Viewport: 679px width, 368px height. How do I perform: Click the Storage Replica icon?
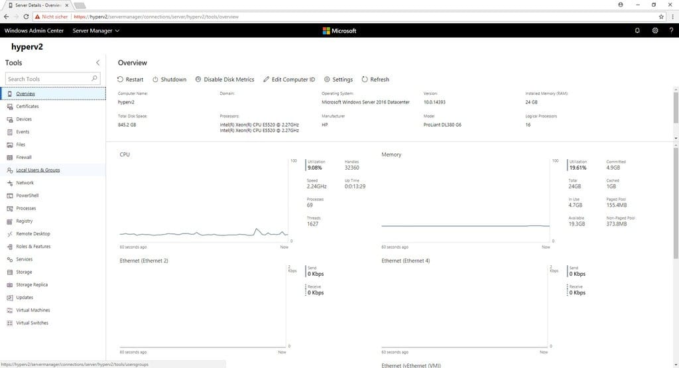(9, 285)
